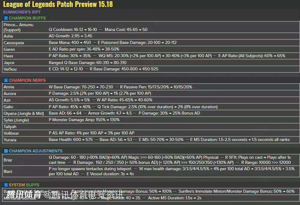
Task: Select the Qiyana (Jungle & Mid) name
Action: point(24,113)
